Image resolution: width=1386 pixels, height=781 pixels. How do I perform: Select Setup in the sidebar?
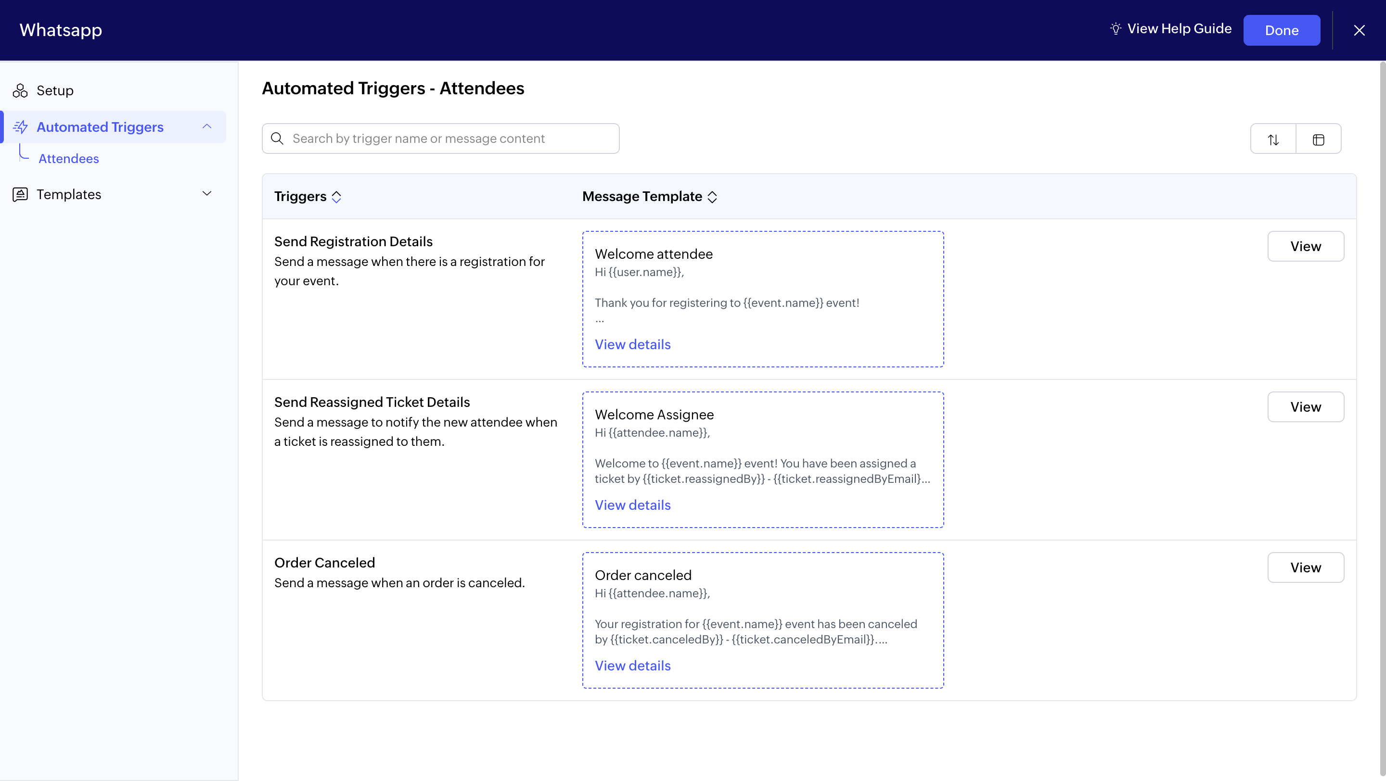[x=55, y=90]
